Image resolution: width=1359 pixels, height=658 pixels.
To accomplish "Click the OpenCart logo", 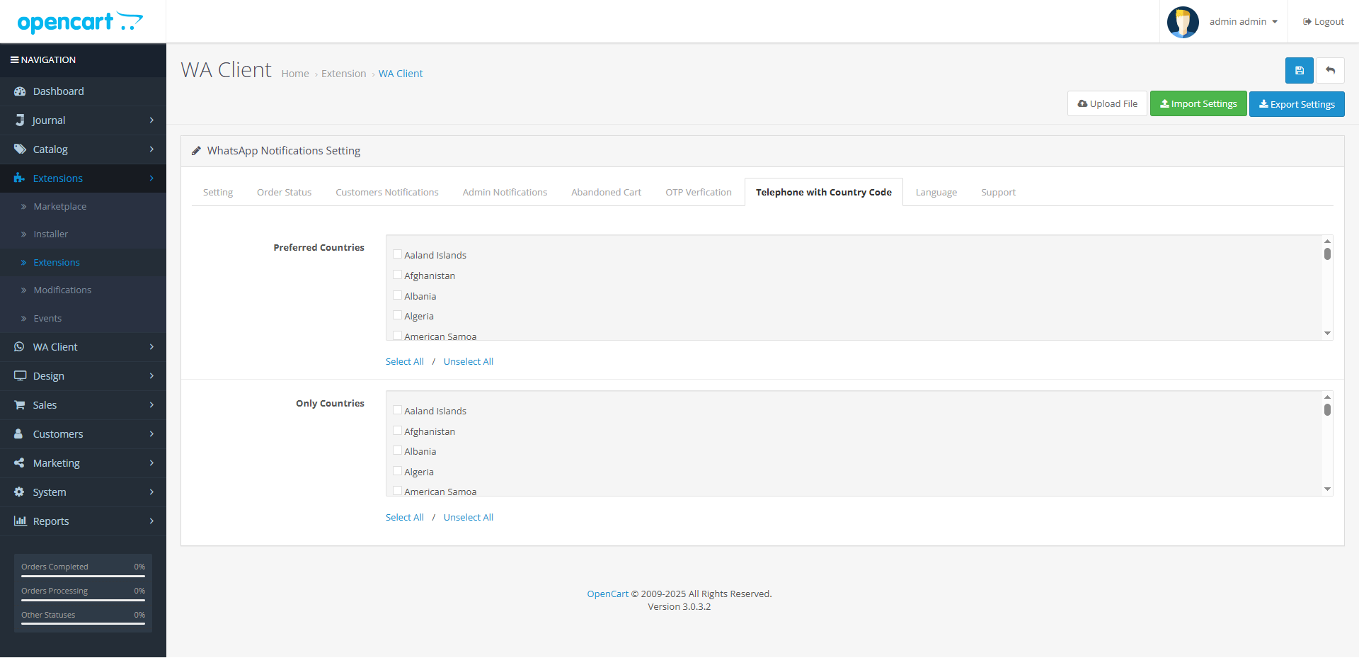I will 80,22.
